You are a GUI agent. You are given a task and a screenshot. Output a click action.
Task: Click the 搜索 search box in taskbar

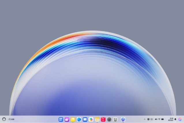pyautogui.click(x=12, y=119)
